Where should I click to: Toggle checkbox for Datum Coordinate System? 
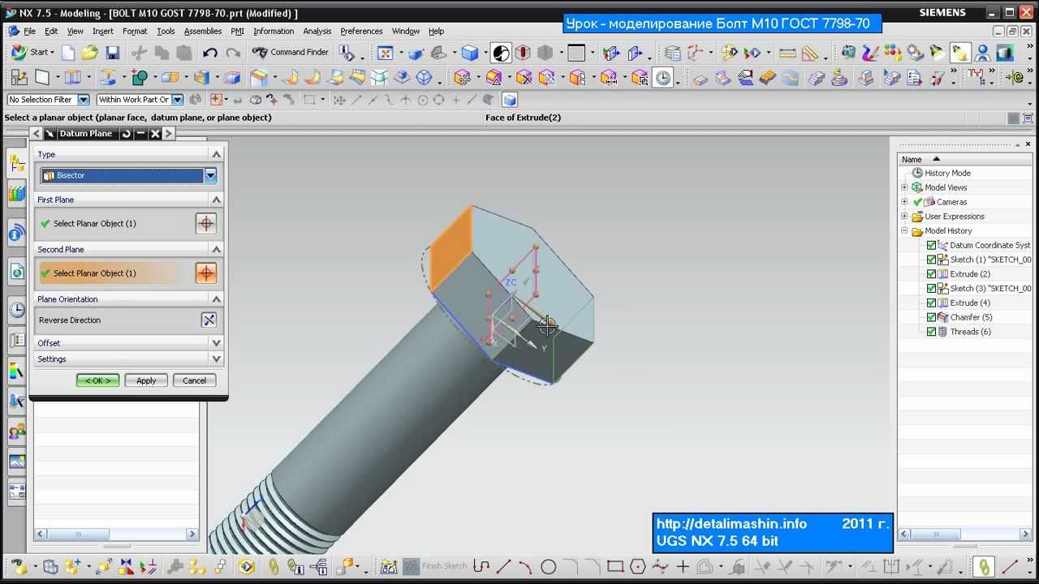pyautogui.click(x=931, y=245)
